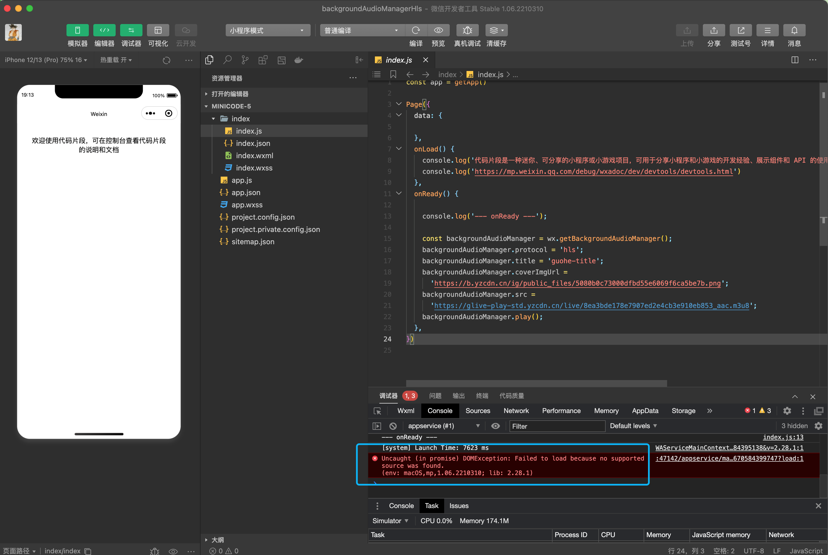
Task: Click the real device debug bug icon
Action: [467, 30]
